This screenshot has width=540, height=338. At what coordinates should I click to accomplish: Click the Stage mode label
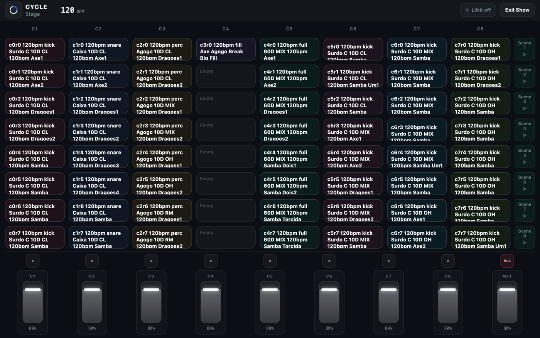[x=33, y=14]
